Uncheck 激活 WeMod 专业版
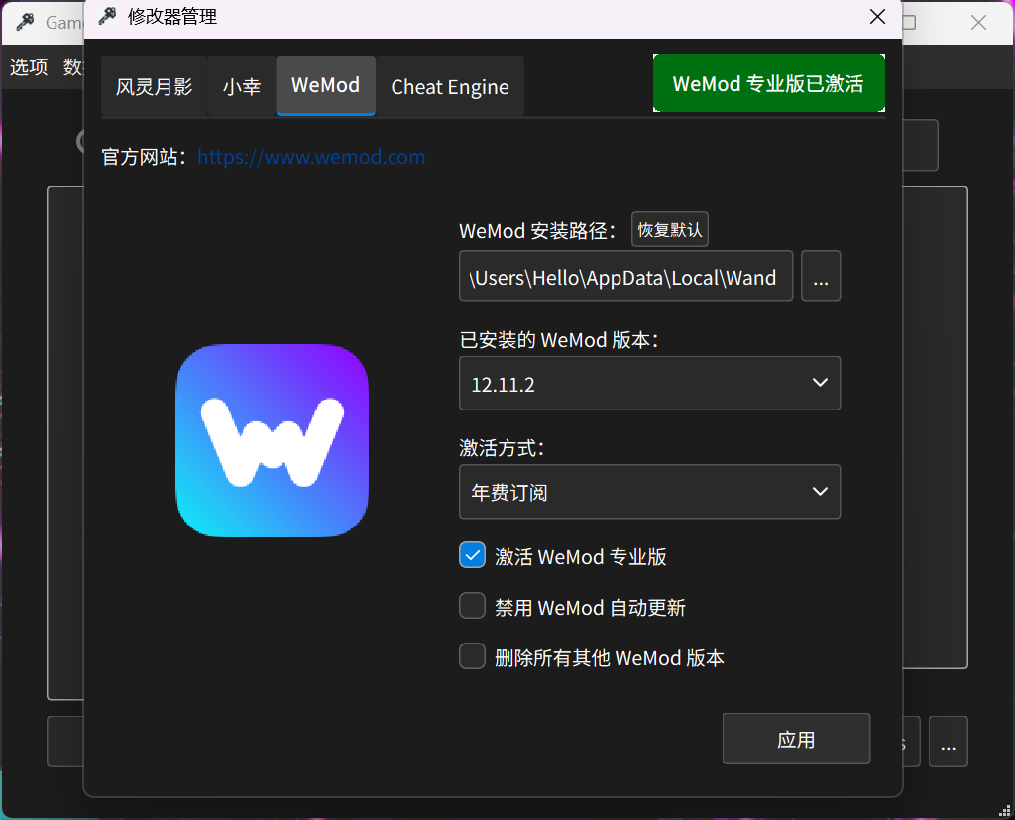 coord(472,555)
